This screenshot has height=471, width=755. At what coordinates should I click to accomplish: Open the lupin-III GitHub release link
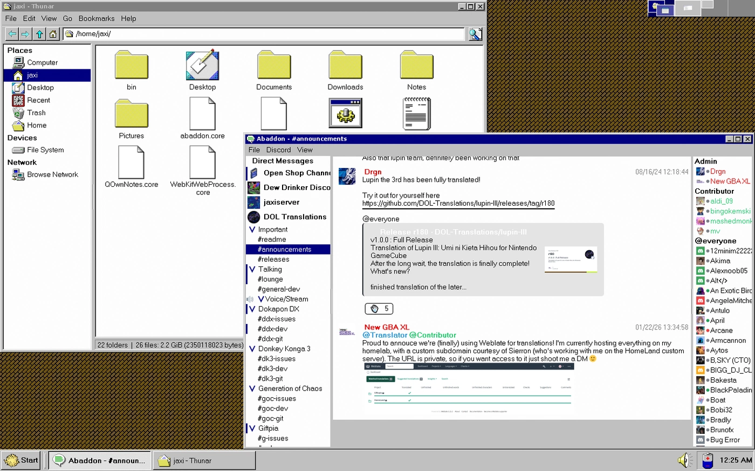(458, 203)
